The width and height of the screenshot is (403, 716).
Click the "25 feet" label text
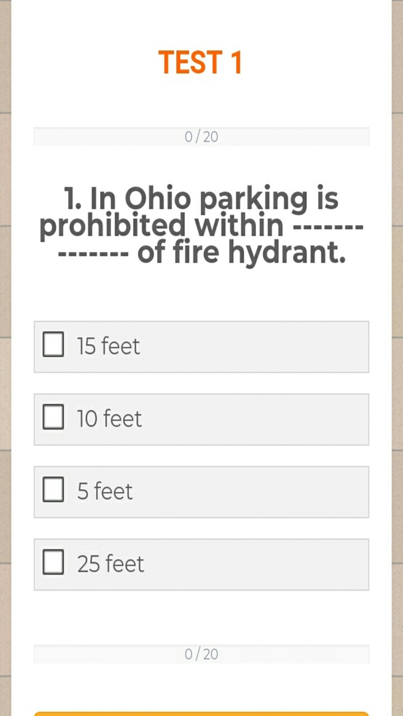(109, 564)
